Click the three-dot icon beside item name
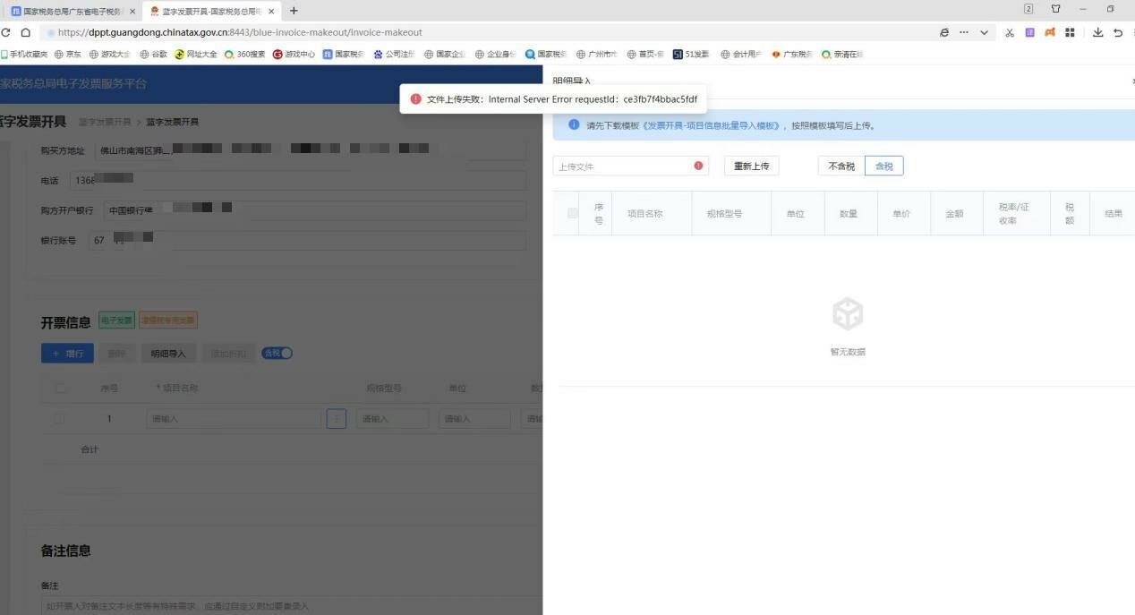Viewport: 1135px width, 615px height. point(337,418)
